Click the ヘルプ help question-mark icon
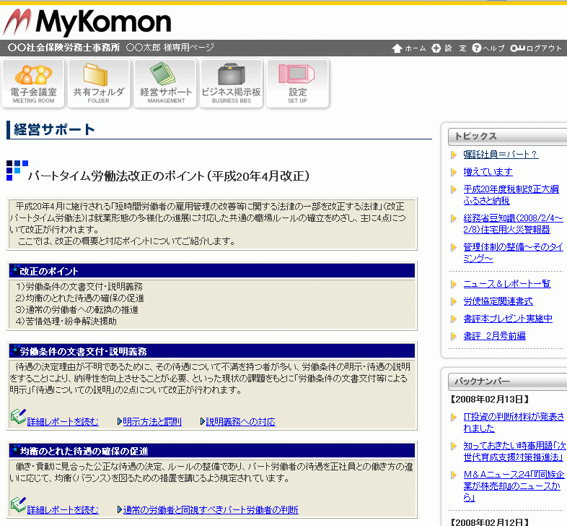The image size is (567, 526). click(x=476, y=48)
